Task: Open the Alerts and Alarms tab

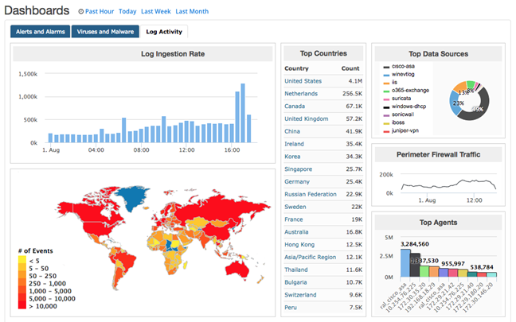Action: click(x=41, y=32)
